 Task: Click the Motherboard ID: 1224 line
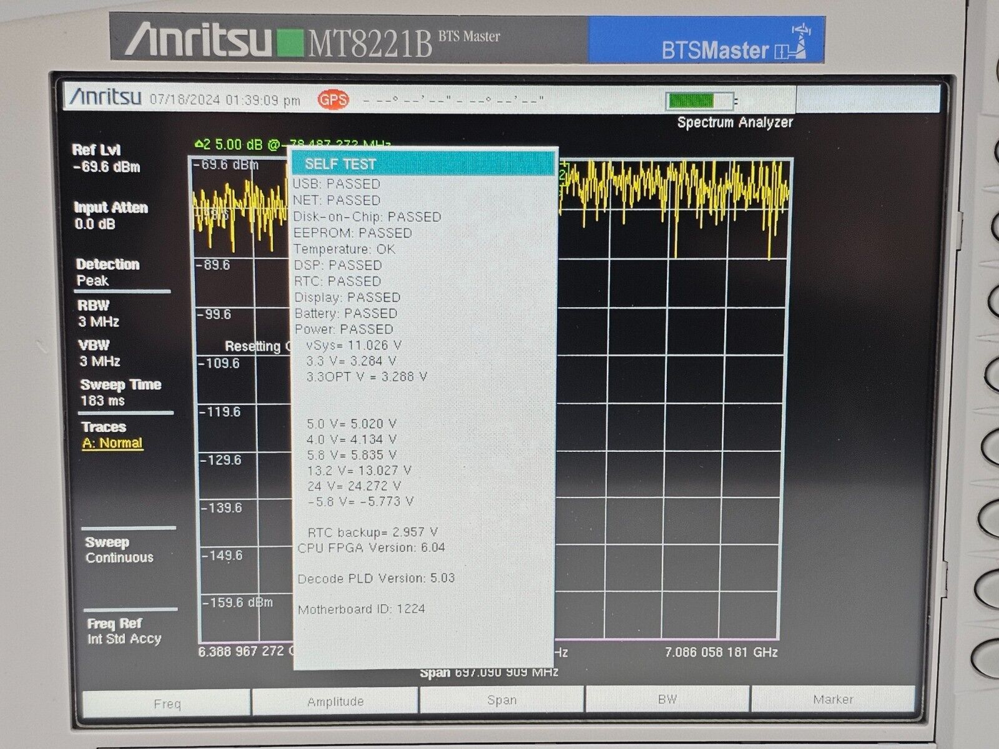pyautogui.click(x=362, y=609)
